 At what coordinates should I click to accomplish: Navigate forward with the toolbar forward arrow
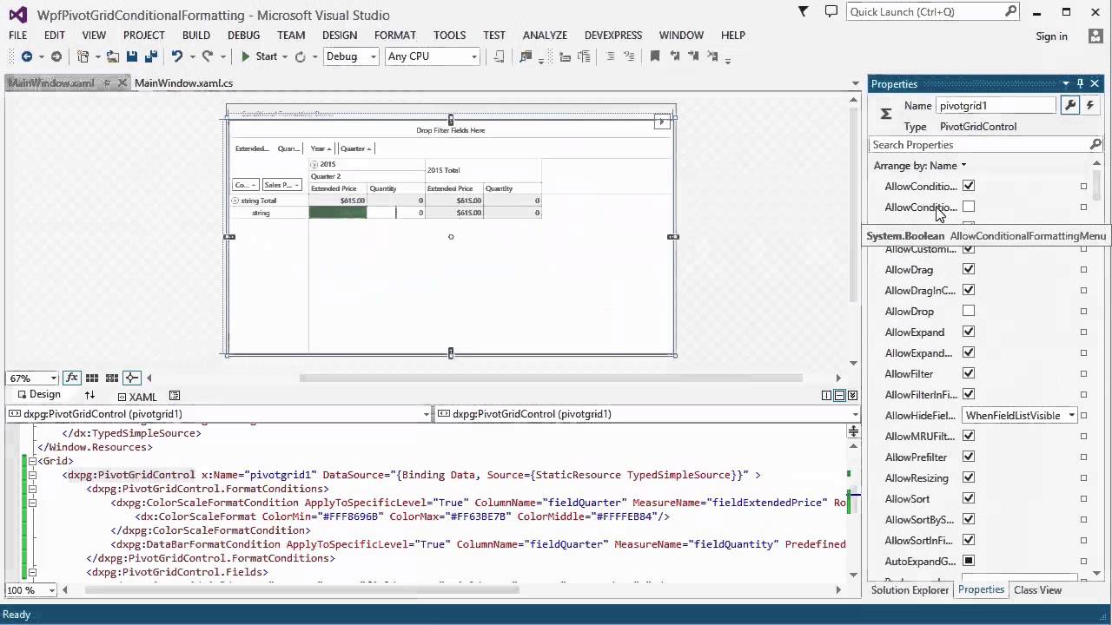(x=56, y=56)
